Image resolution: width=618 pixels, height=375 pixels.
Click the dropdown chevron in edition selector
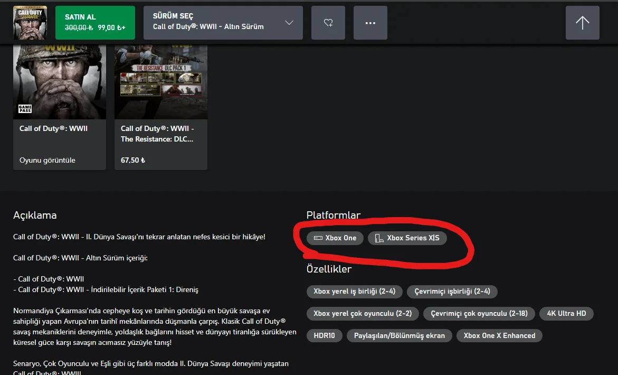(289, 23)
